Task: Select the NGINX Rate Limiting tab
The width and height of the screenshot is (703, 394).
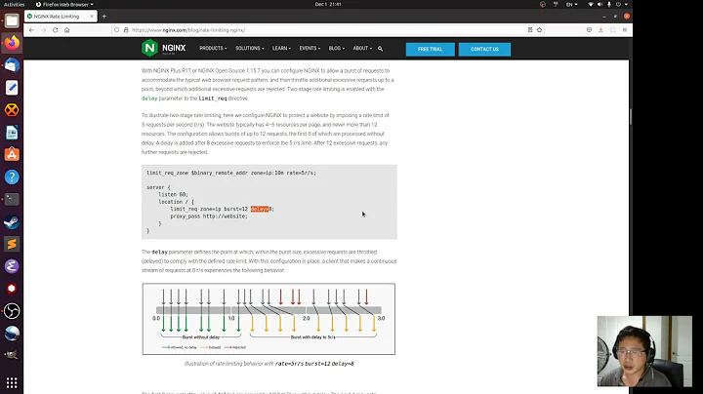Action: 61,17
